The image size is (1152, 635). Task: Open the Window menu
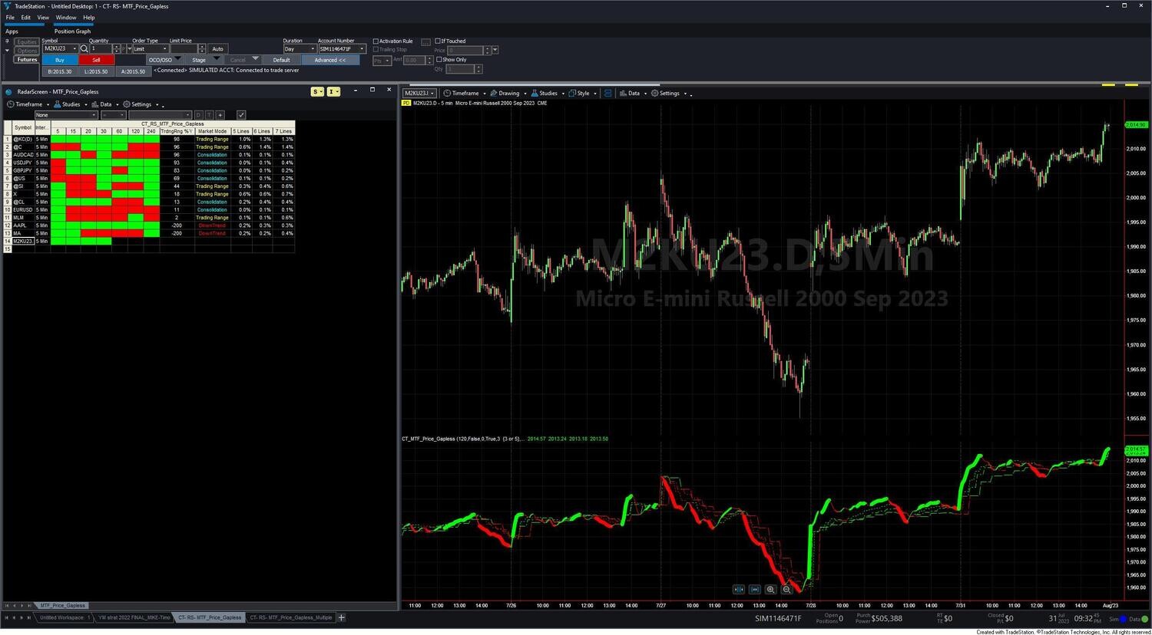point(65,17)
